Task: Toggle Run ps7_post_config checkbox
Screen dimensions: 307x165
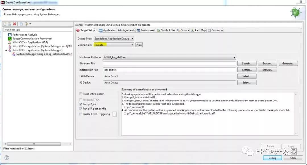Action: [x=81, y=109]
